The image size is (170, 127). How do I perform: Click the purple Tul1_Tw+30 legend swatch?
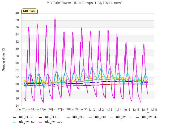pos(137,117)
